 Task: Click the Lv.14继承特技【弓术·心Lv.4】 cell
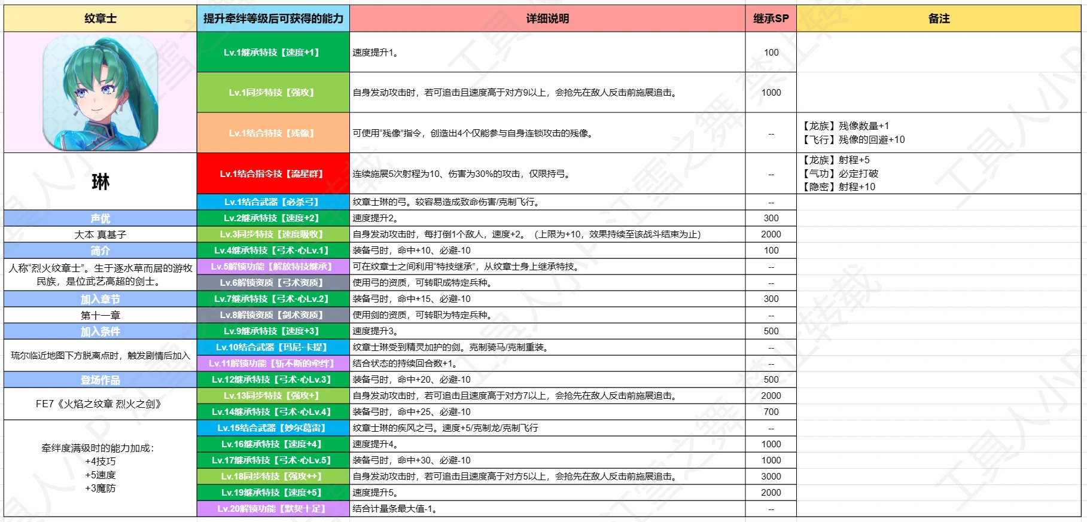click(x=273, y=412)
